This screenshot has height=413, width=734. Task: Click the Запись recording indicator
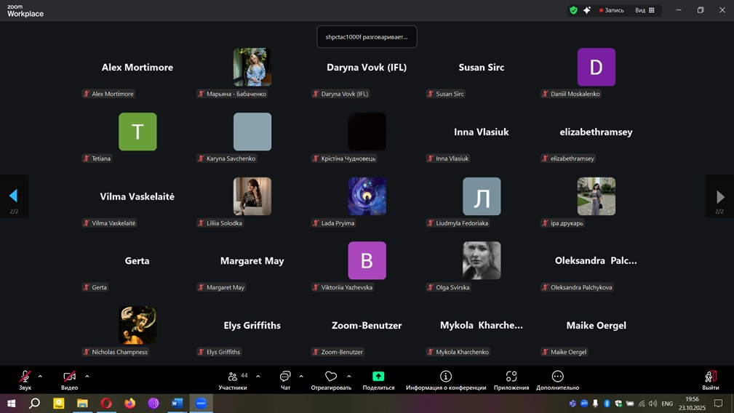point(611,10)
